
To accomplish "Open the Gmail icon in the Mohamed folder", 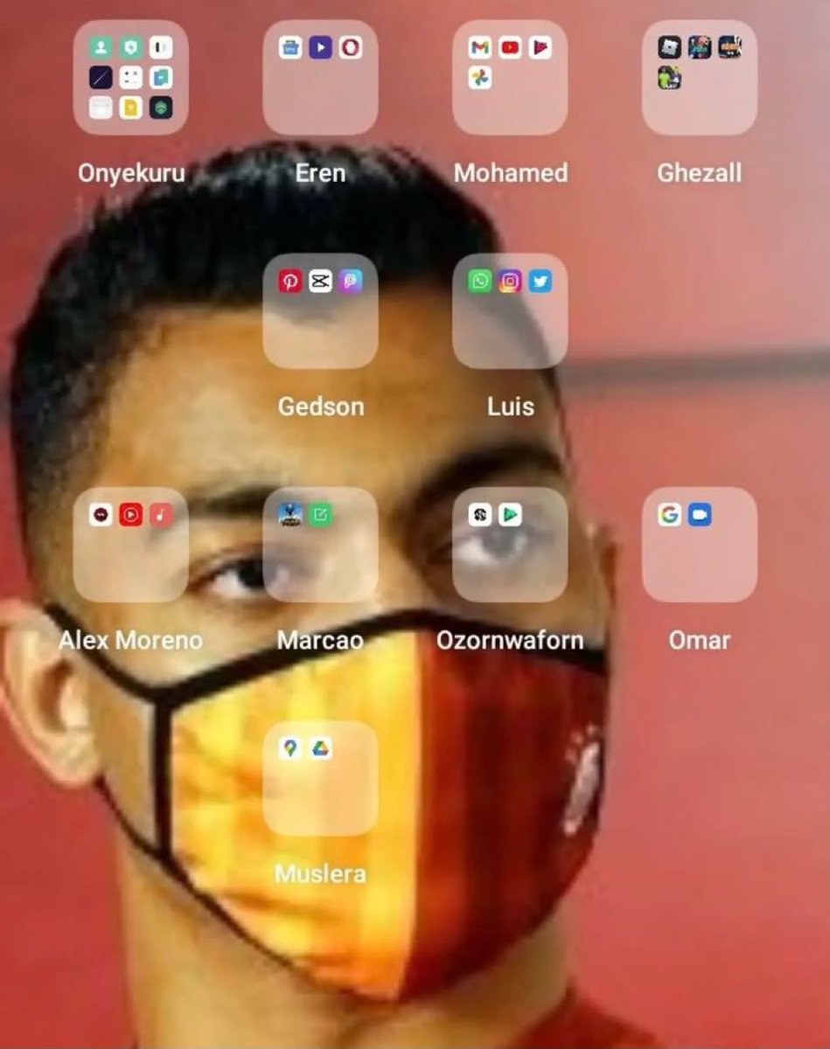I will coord(480,47).
